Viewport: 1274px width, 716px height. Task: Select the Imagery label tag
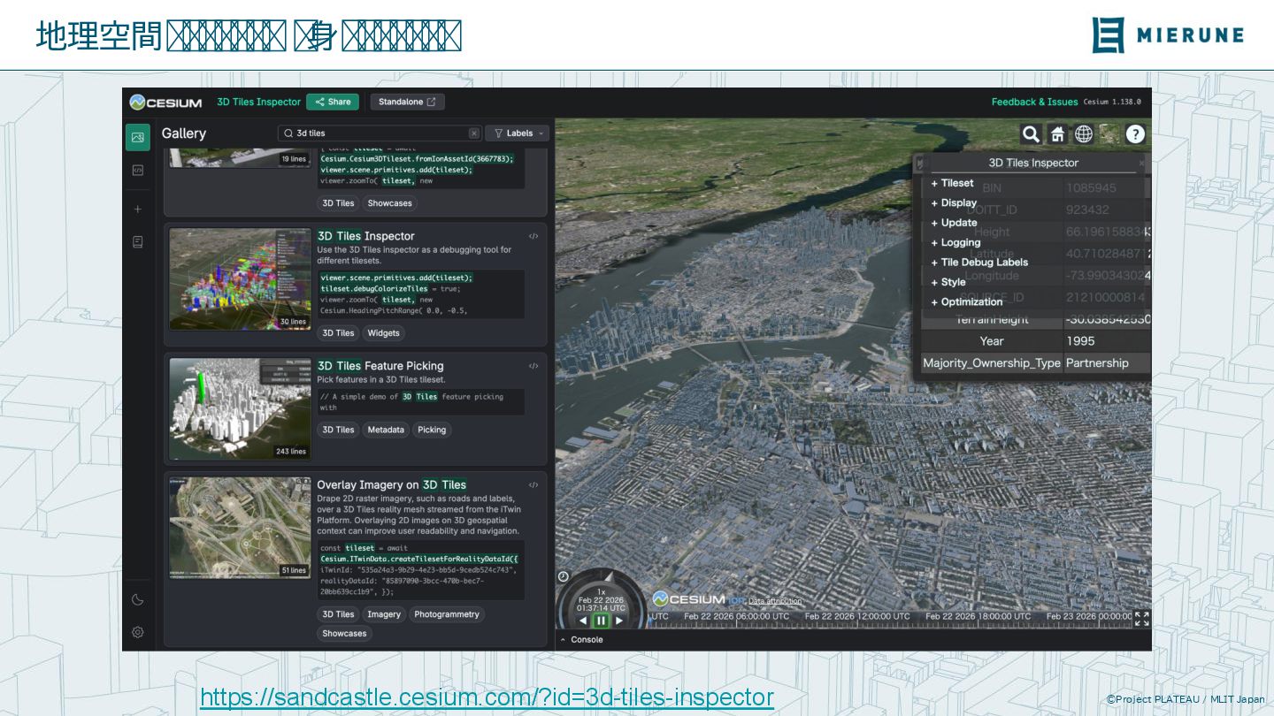coord(384,614)
